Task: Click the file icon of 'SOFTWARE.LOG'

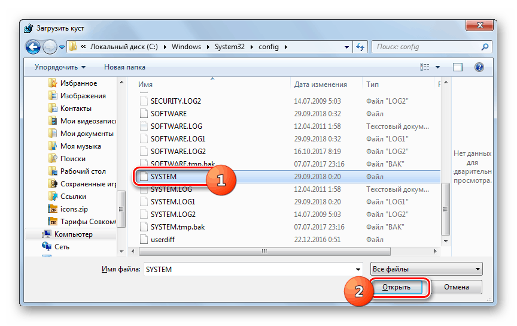Action: pyautogui.click(x=144, y=126)
